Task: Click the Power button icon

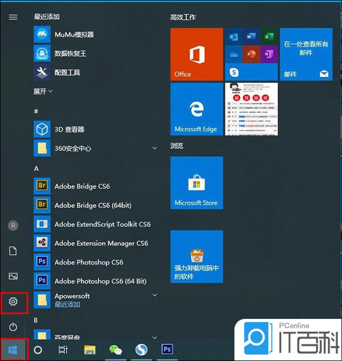Action: 13,326
